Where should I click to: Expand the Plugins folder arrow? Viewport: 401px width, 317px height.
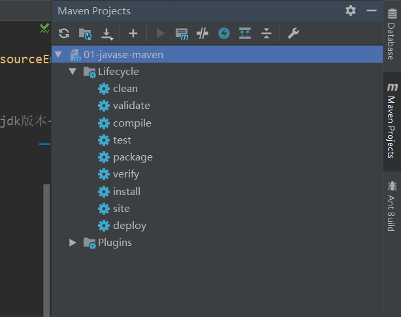click(x=72, y=243)
